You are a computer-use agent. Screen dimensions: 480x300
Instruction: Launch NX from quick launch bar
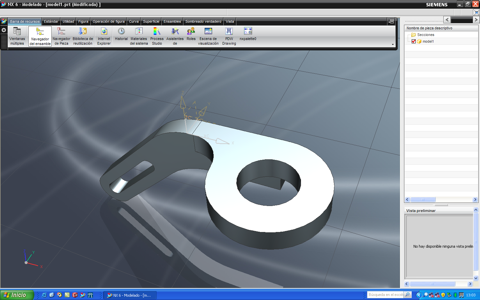click(83, 295)
